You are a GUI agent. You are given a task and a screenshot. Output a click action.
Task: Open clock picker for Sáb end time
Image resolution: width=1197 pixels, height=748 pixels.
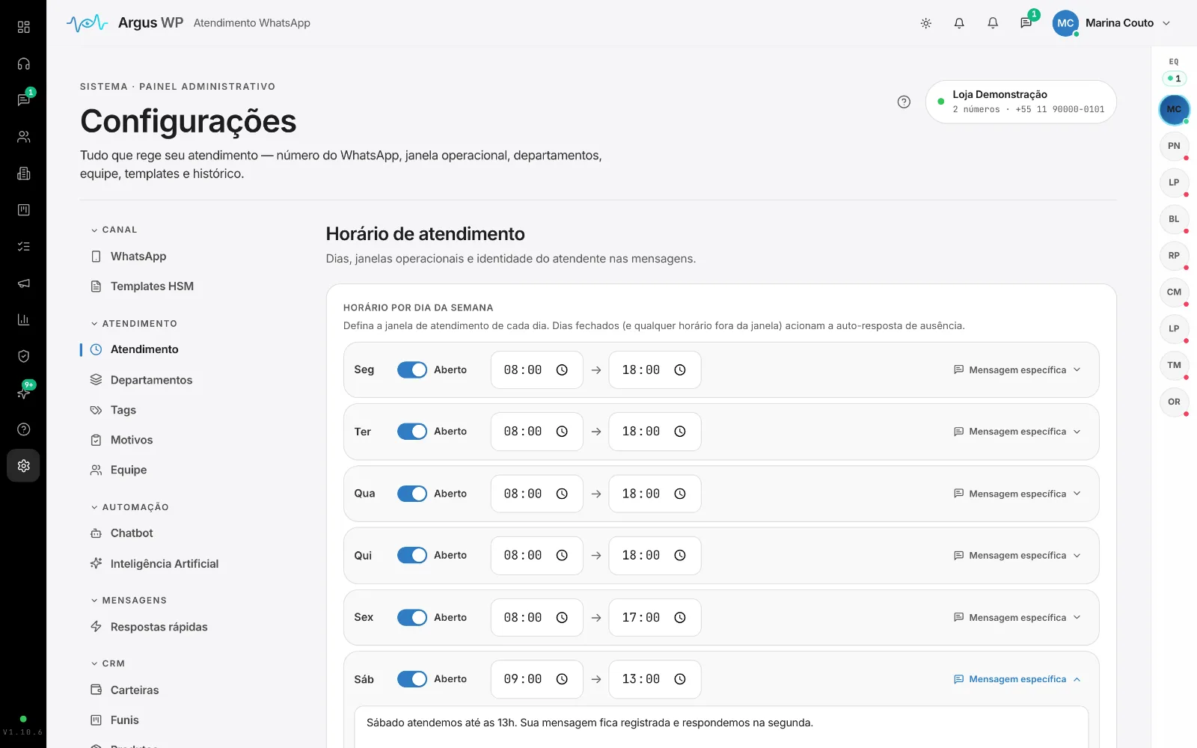point(680,679)
